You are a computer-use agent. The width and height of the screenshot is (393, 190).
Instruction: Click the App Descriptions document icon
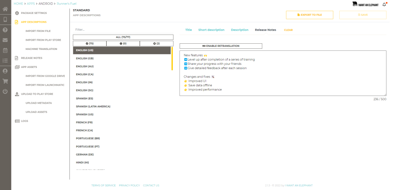point(17,22)
